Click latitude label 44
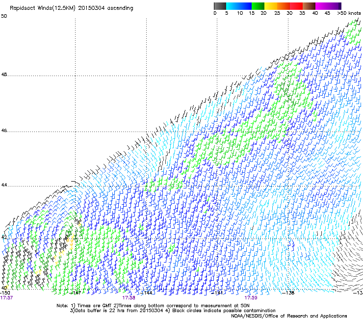 pyautogui.click(x=4, y=185)
